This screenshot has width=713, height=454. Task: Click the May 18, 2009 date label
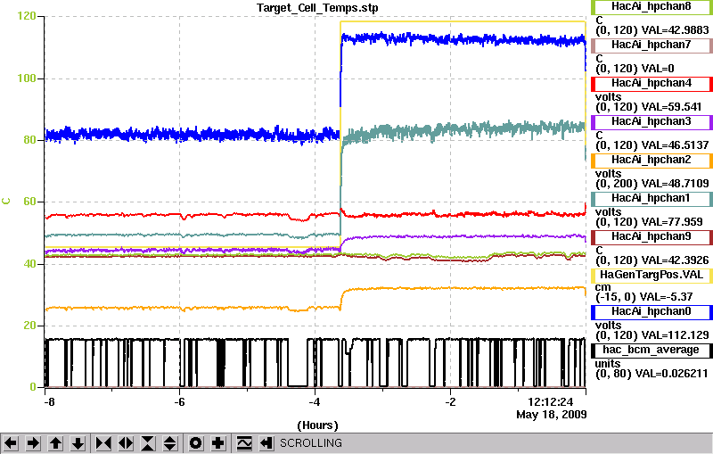coord(551,415)
